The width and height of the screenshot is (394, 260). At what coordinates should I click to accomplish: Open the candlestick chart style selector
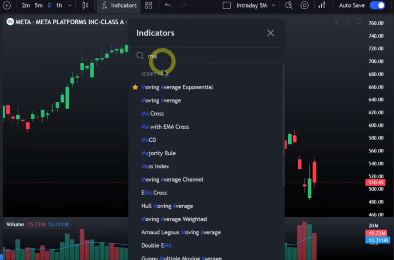pos(85,5)
